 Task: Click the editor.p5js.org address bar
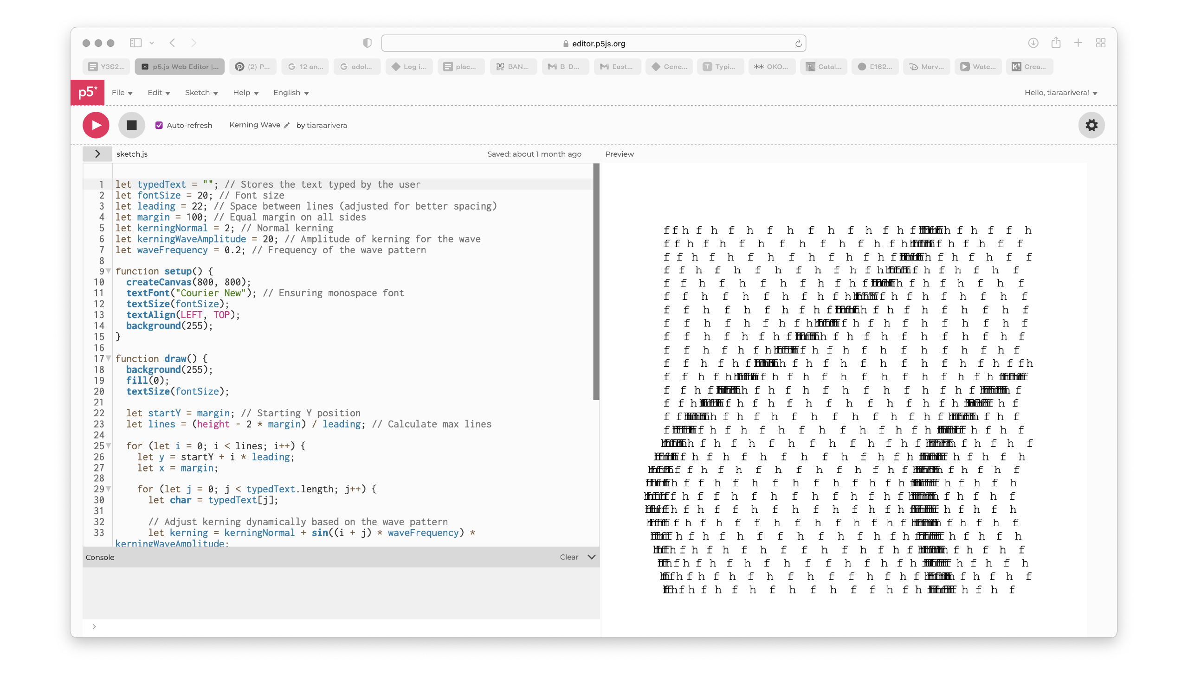tap(594, 44)
